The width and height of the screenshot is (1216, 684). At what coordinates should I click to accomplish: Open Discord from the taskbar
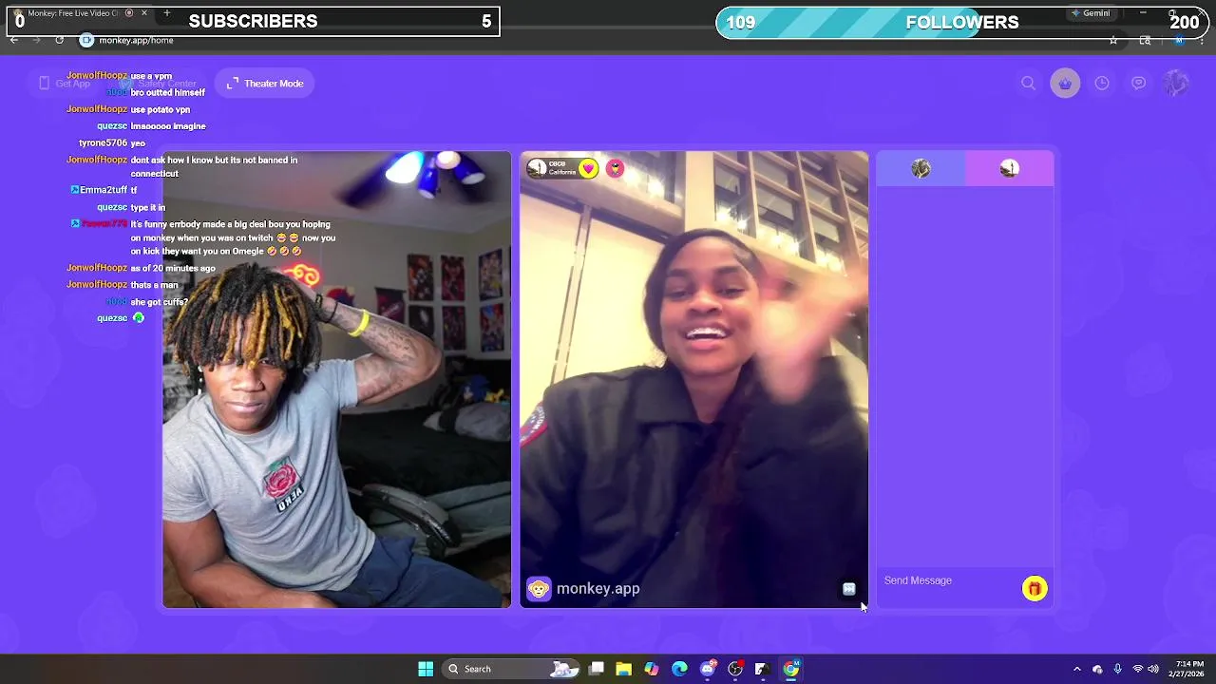[x=708, y=669]
